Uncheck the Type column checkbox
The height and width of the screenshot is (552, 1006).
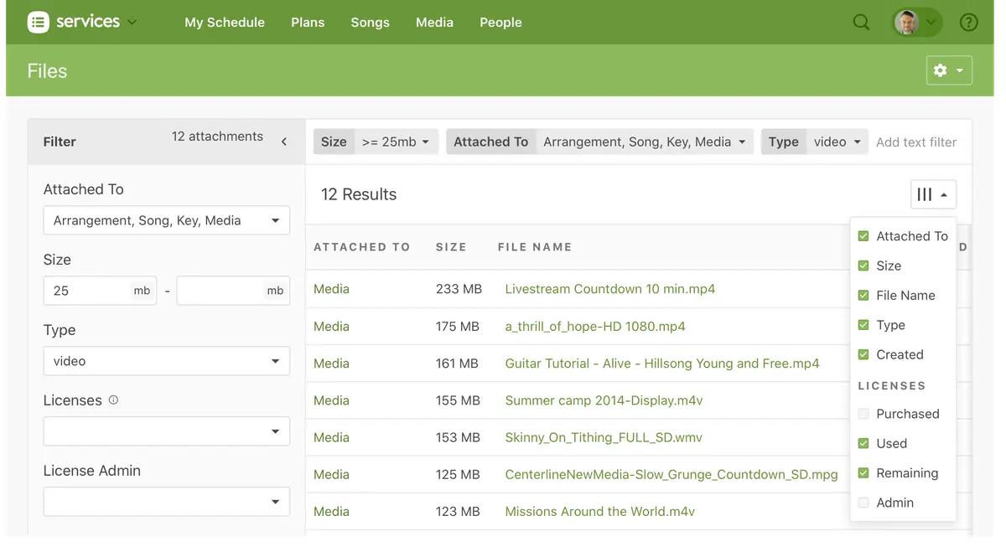863,325
